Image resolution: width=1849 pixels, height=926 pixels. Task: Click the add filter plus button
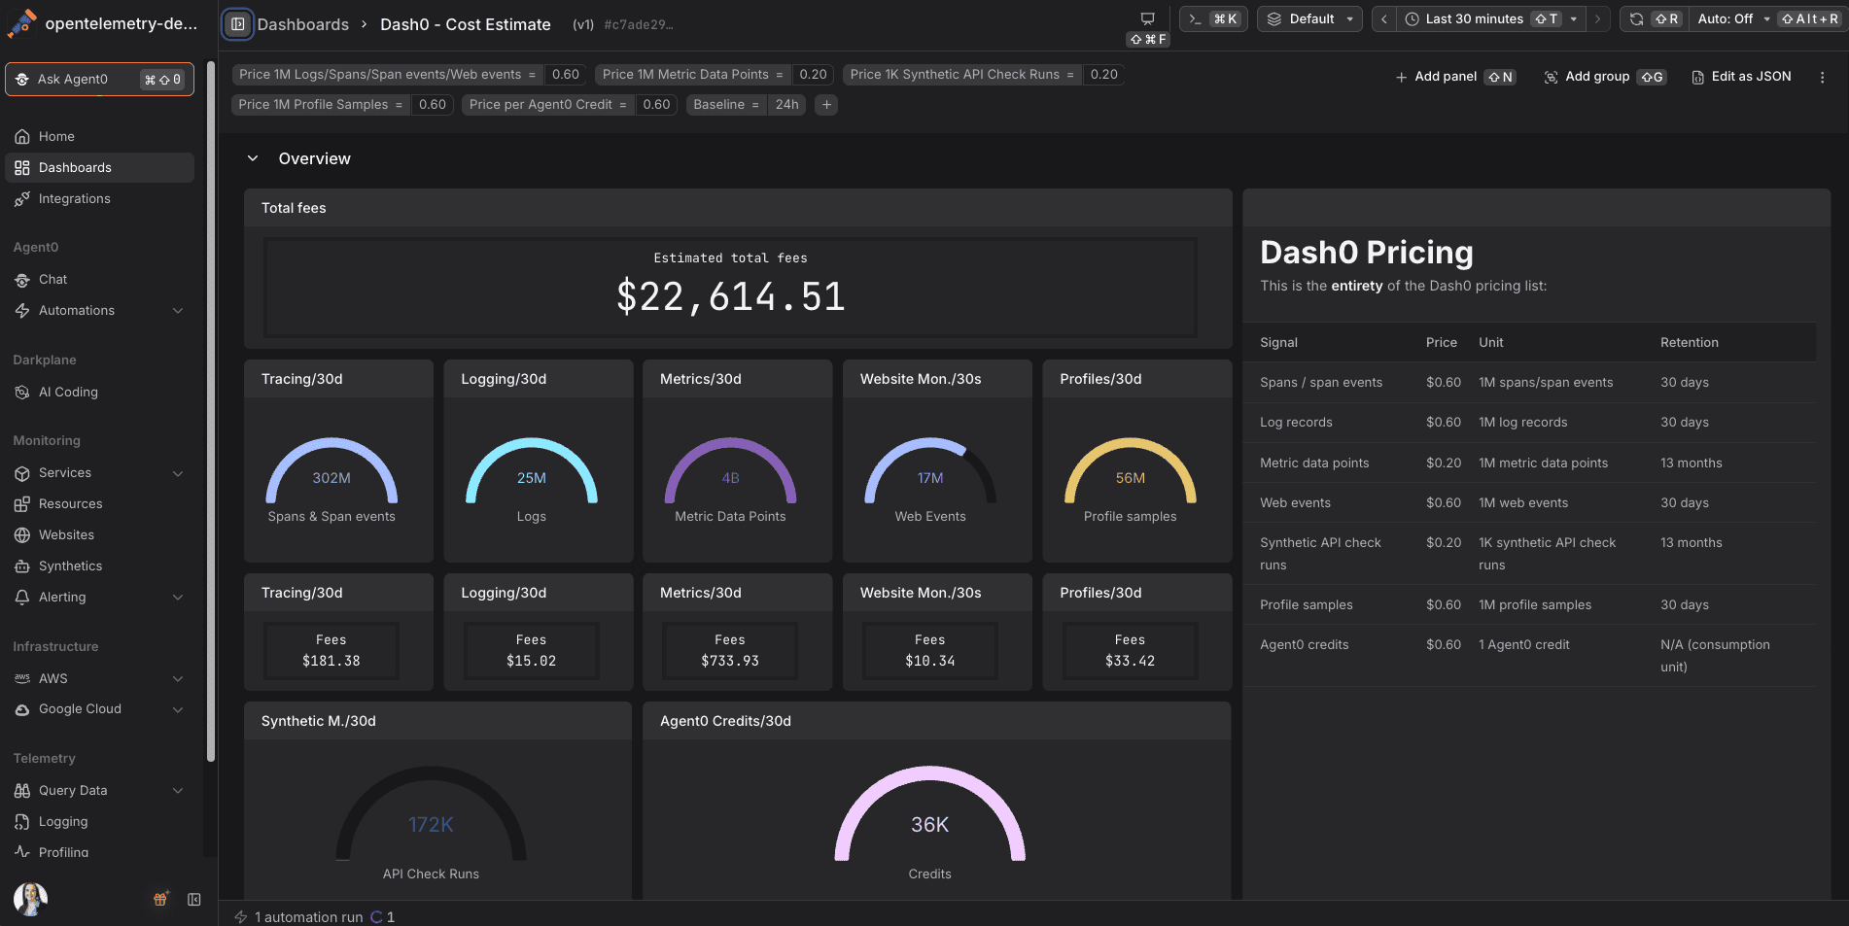[x=826, y=105]
